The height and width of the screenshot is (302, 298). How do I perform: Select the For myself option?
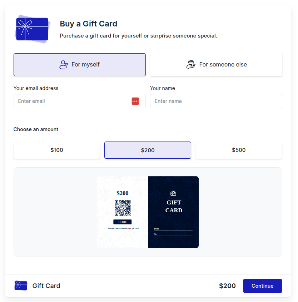80,65
